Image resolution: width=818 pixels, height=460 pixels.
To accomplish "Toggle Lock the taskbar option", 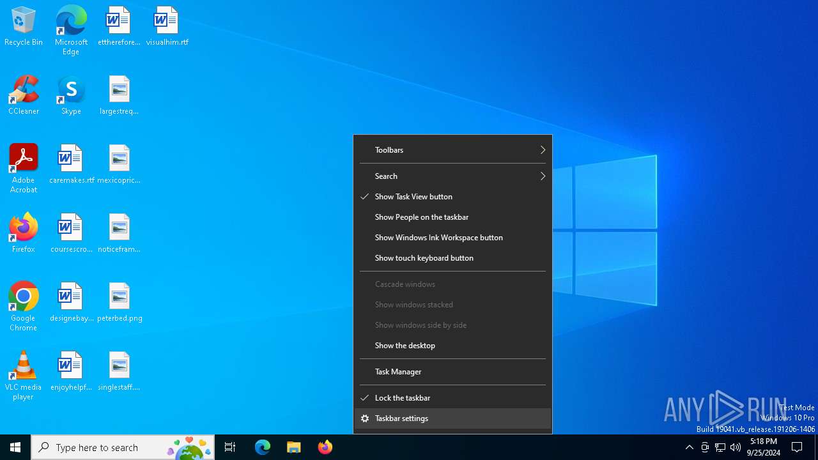I will click(x=452, y=398).
